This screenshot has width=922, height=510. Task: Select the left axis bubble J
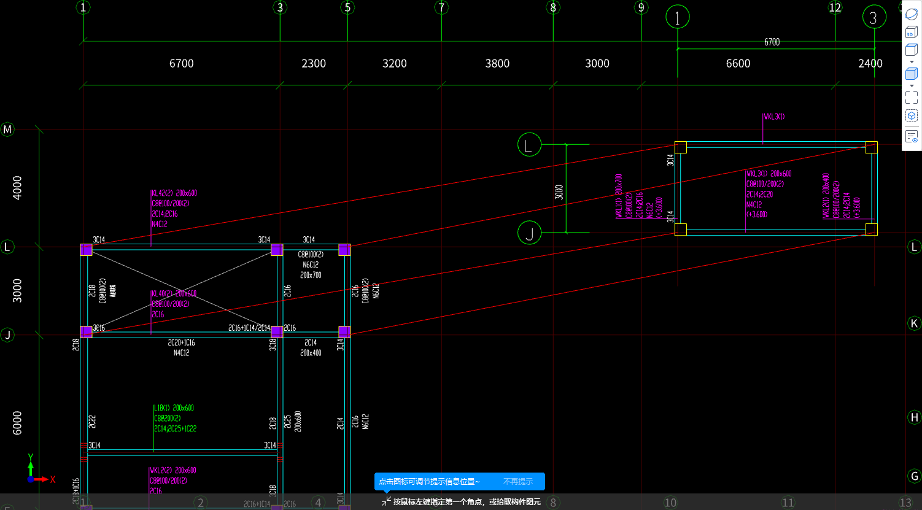click(x=7, y=335)
